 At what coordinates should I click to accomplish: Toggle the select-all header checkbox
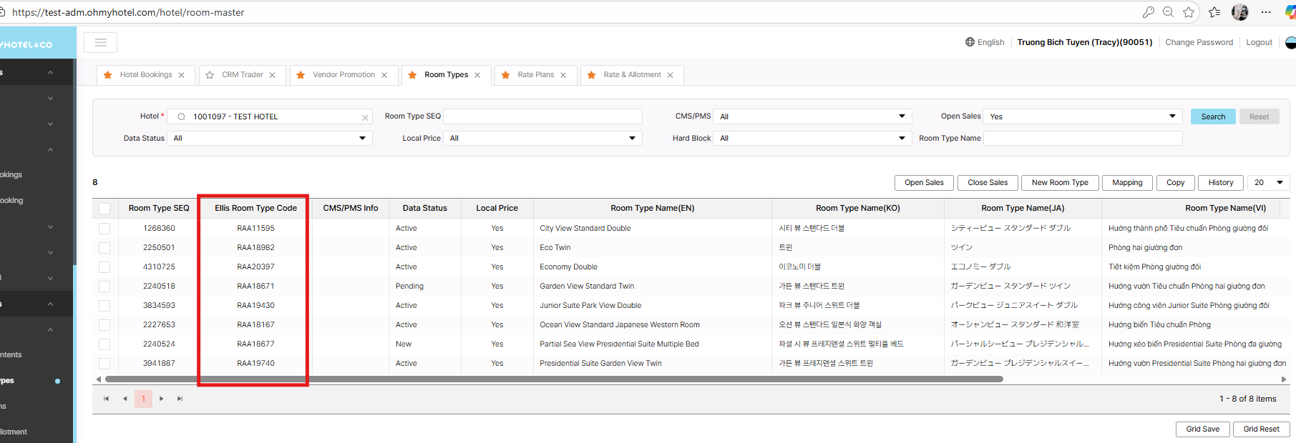click(x=104, y=209)
